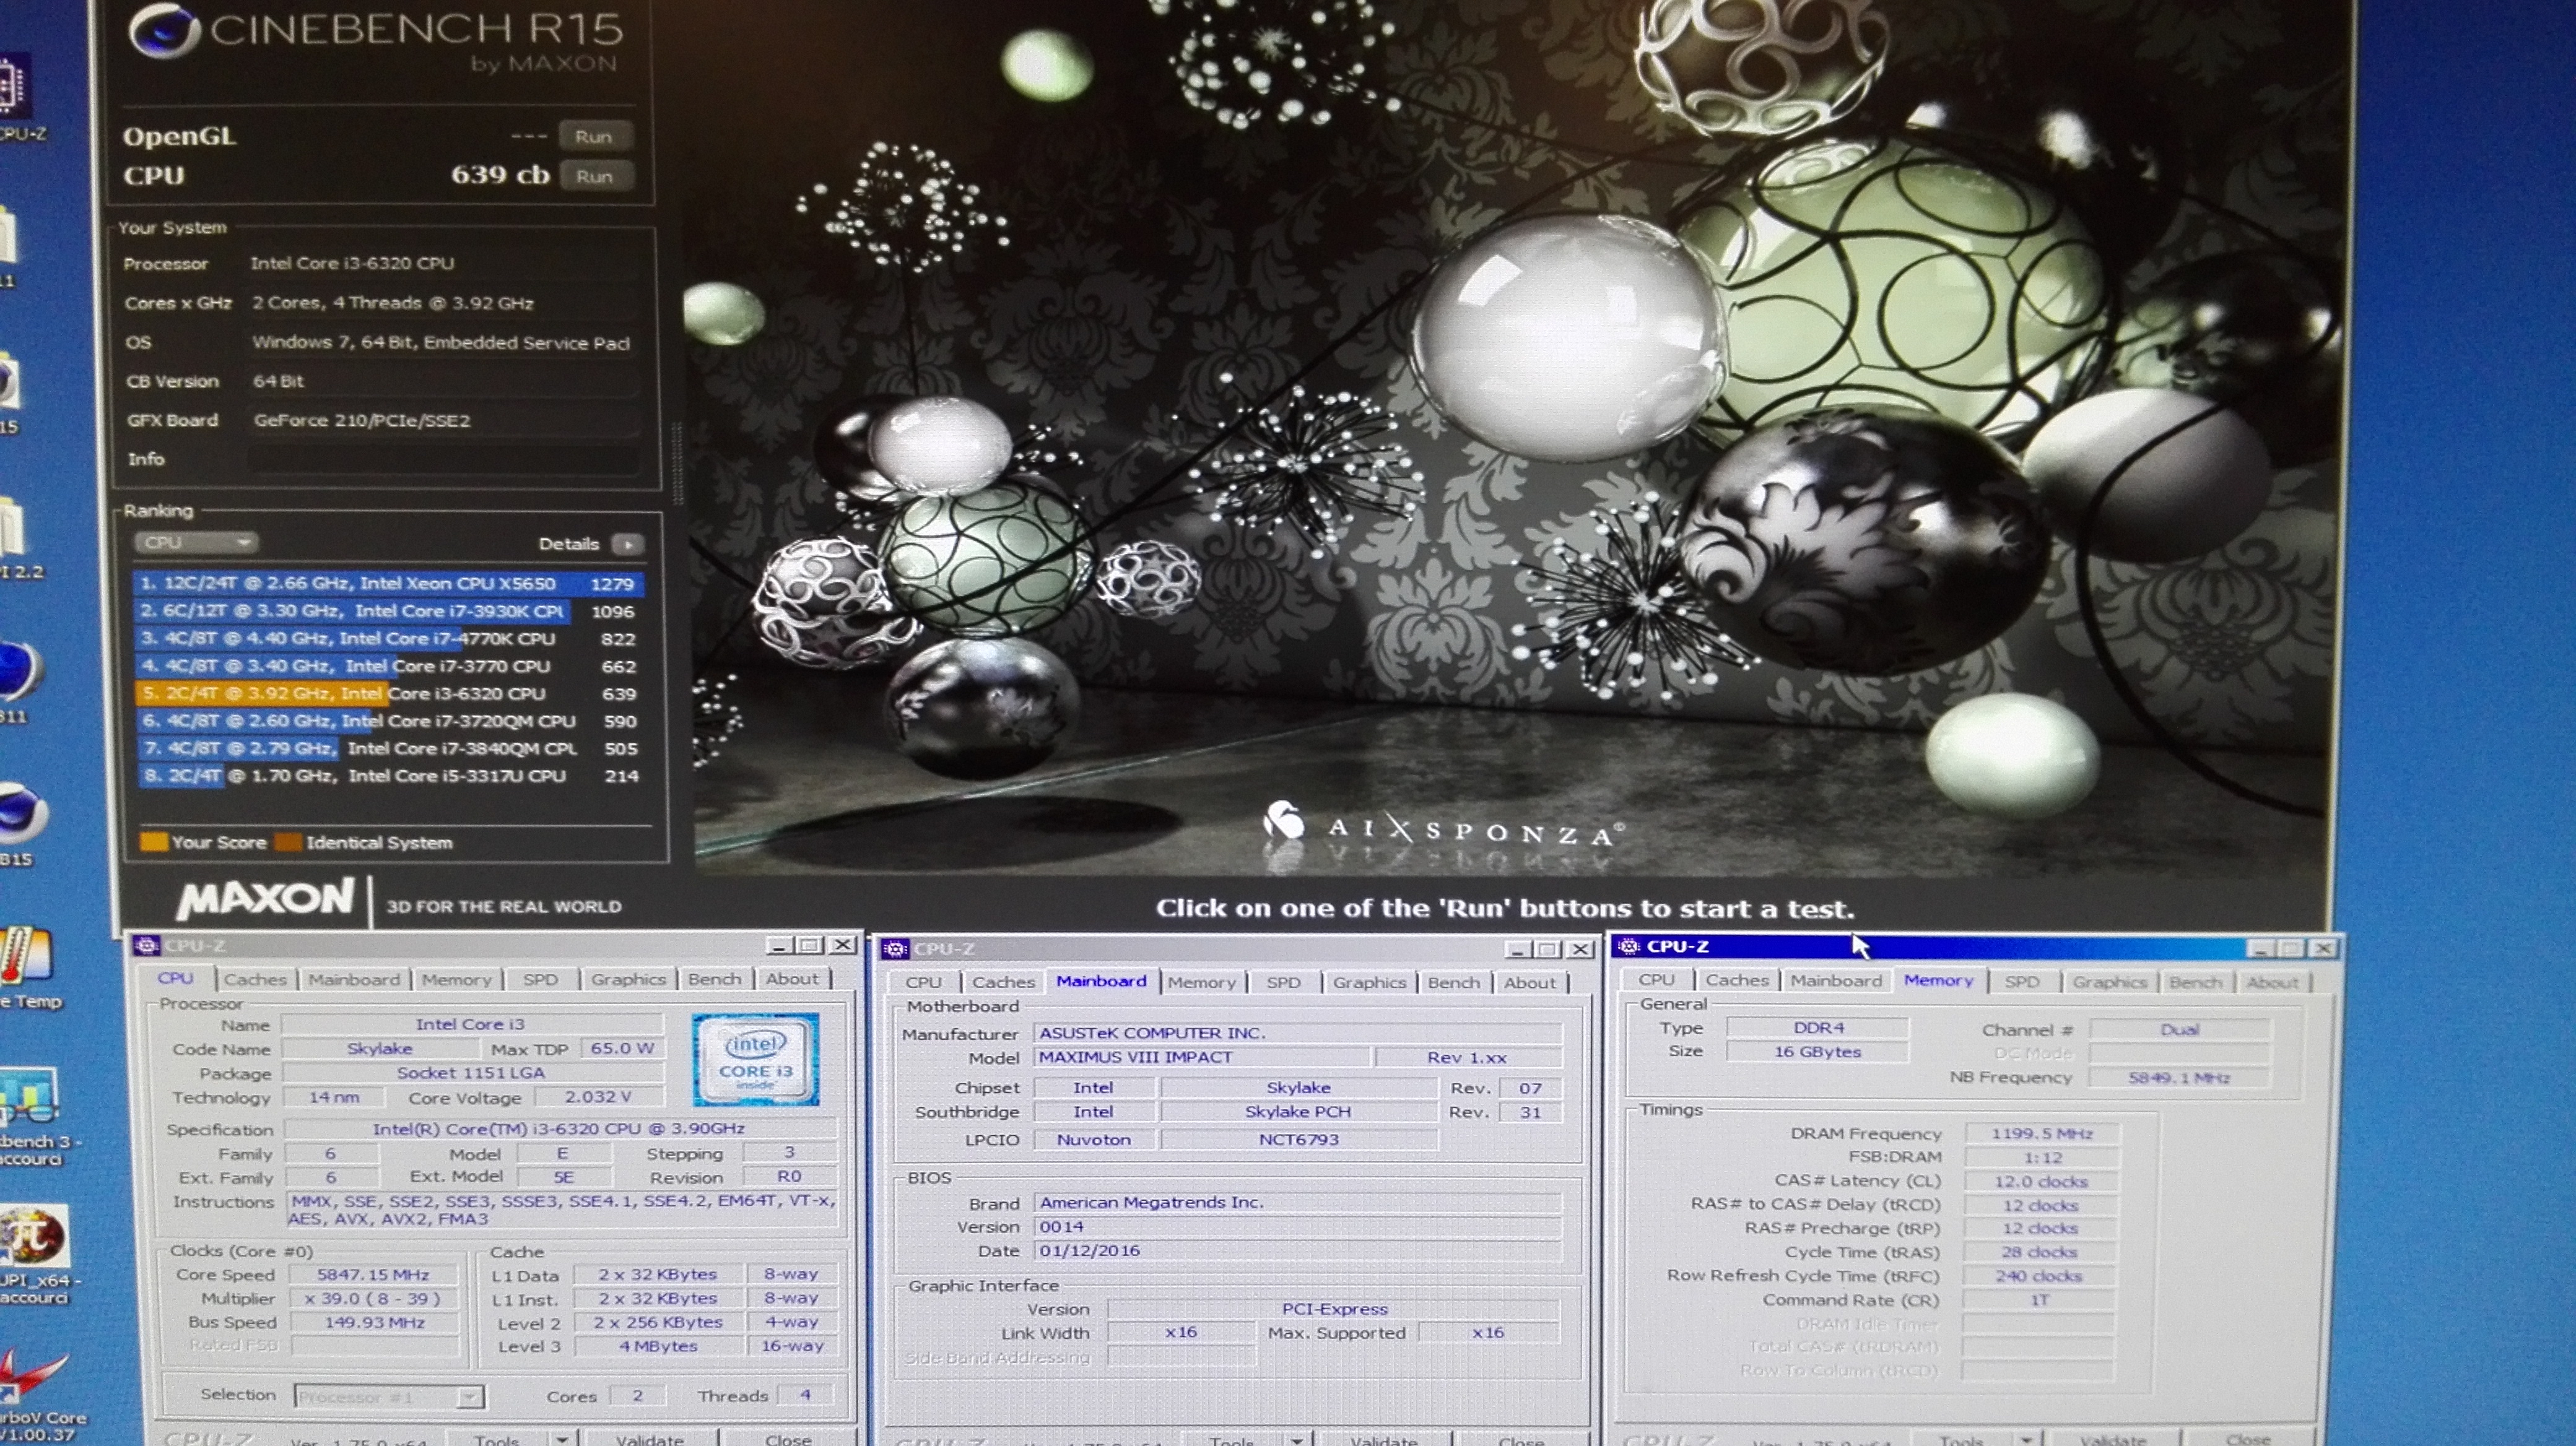
Task: Click the Core Voltage value 2.032 V
Action: point(597,1096)
